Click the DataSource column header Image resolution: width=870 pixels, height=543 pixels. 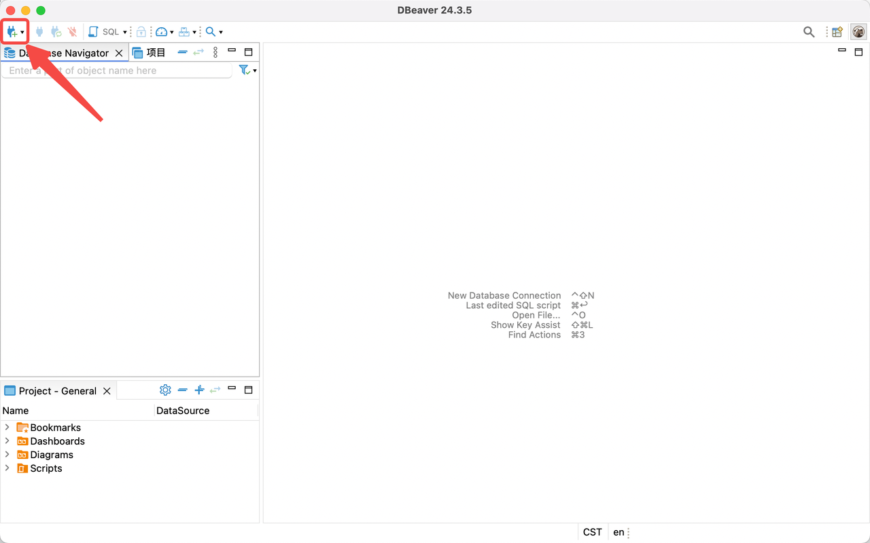tap(183, 411)
